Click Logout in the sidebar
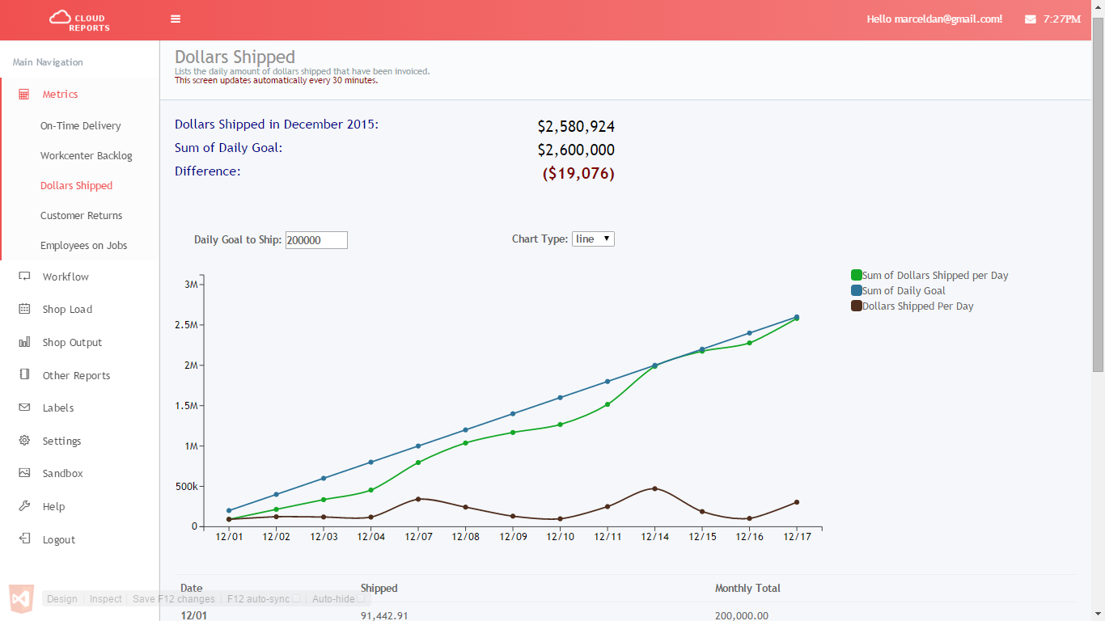The image size is (1105, 621). coord(58,539)
